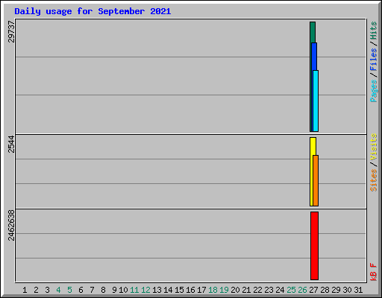382x298 pixels.
Task: Click day 20 on the x-axis
Action: point(235,290)
